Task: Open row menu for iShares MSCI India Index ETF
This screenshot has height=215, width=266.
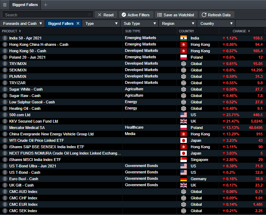Action: coord(5,160)
